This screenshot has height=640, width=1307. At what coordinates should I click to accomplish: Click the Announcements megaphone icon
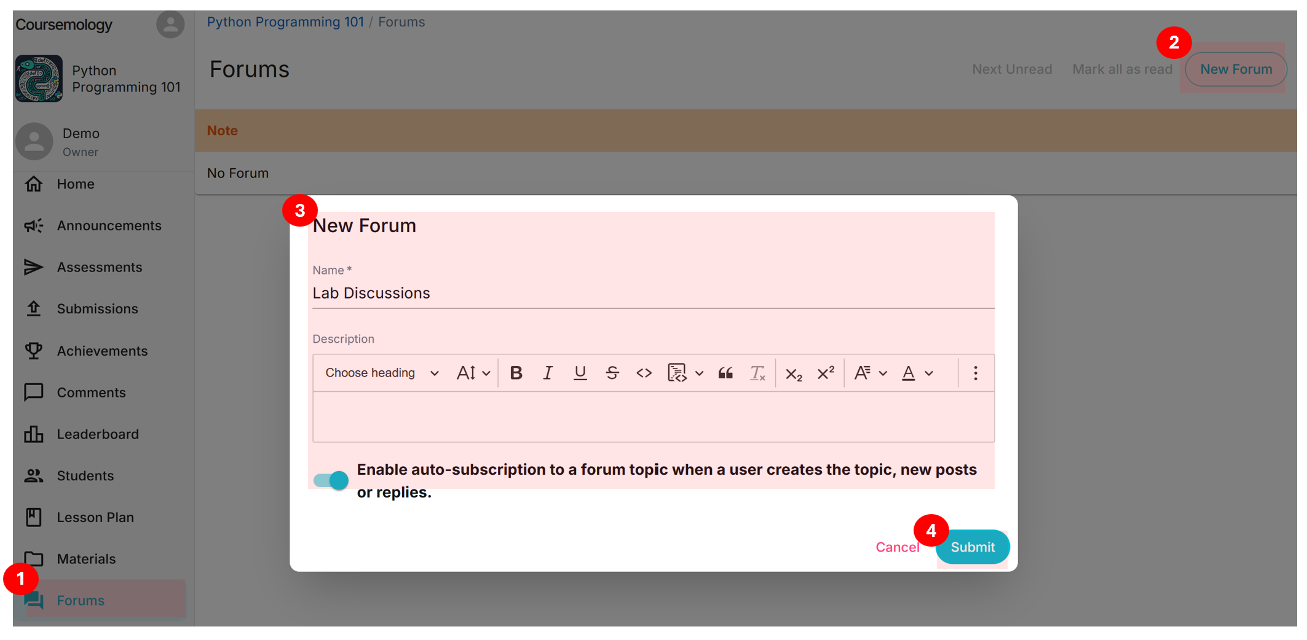click(34, 226)
